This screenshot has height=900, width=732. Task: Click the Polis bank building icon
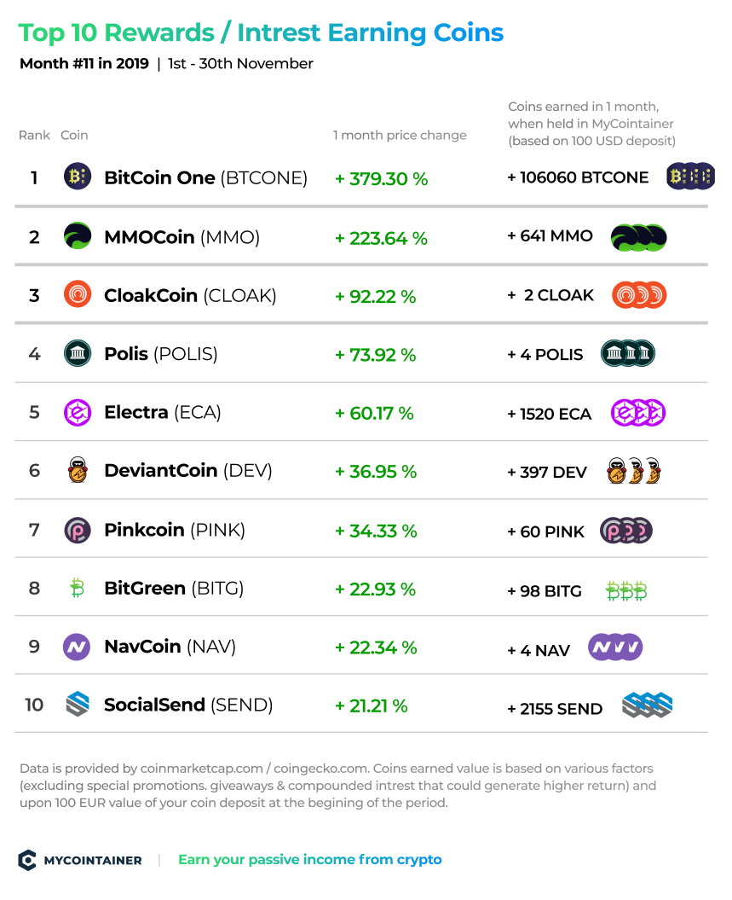[78, 353]
